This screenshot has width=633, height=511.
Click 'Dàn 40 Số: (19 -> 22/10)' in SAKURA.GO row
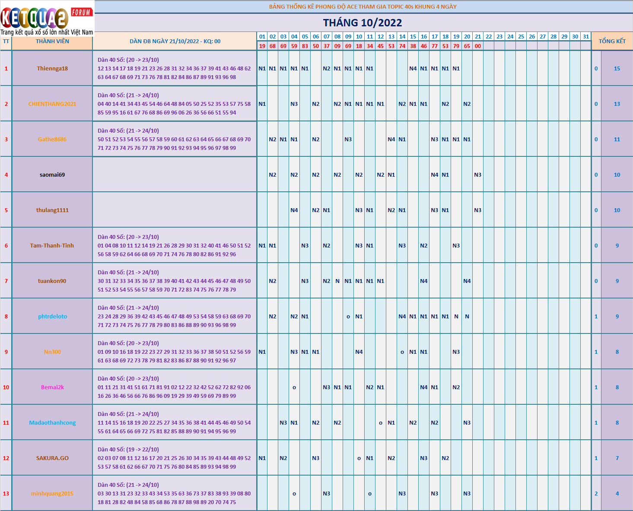pyautogui.click(x=128, y=449)
